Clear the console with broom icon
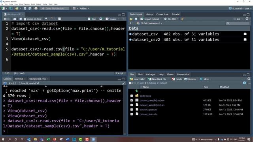253x142 pixels. pos(123,83)
